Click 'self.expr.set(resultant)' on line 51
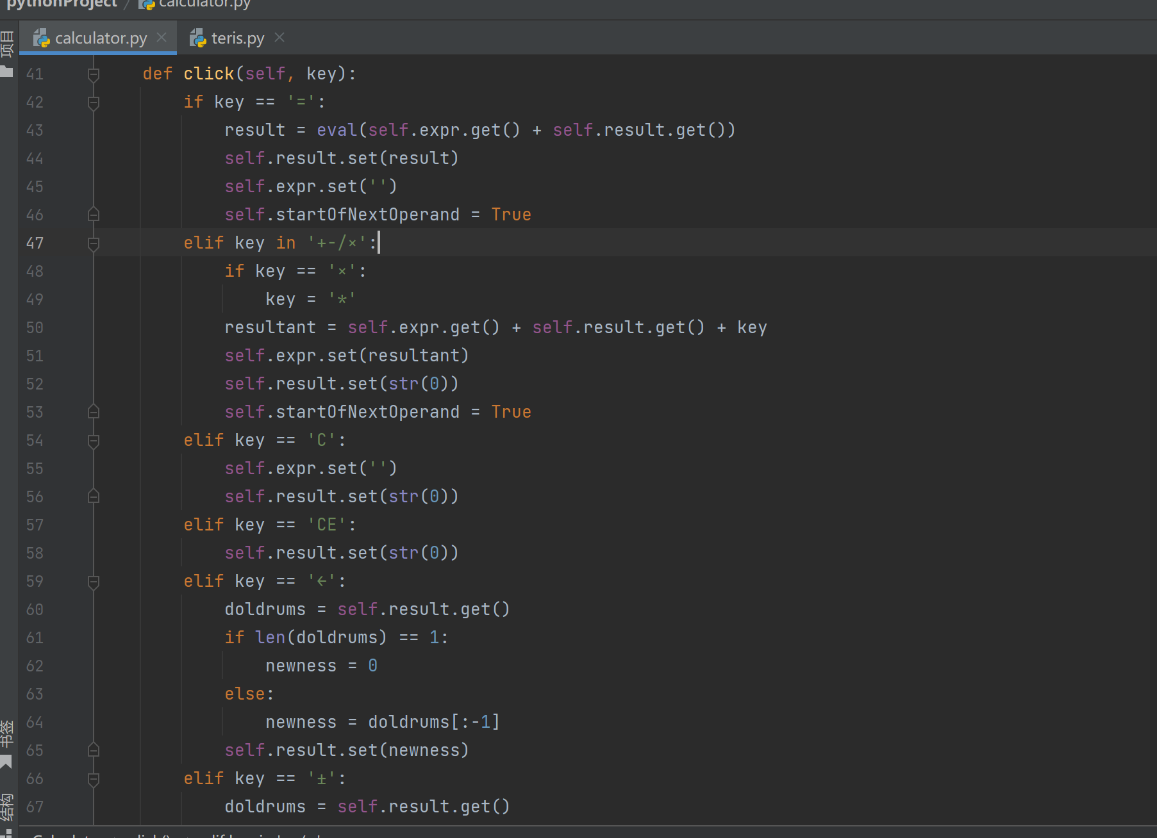Image resolution: width=1157 pixels, height=838 pixels. (347, 356)
